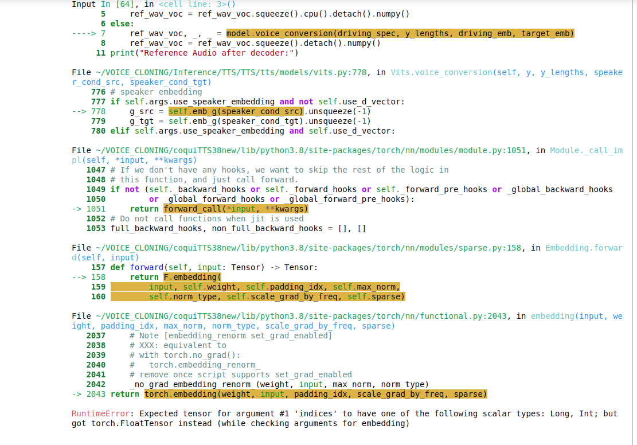Image resolution: width=637 pixels, height=445 pixels.
Task: Click line number 2043 in traceback
Action: pyautogui.click(x=96, y=394)
